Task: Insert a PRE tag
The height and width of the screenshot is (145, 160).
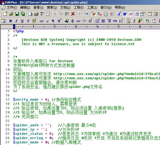Action: (115, 21)
